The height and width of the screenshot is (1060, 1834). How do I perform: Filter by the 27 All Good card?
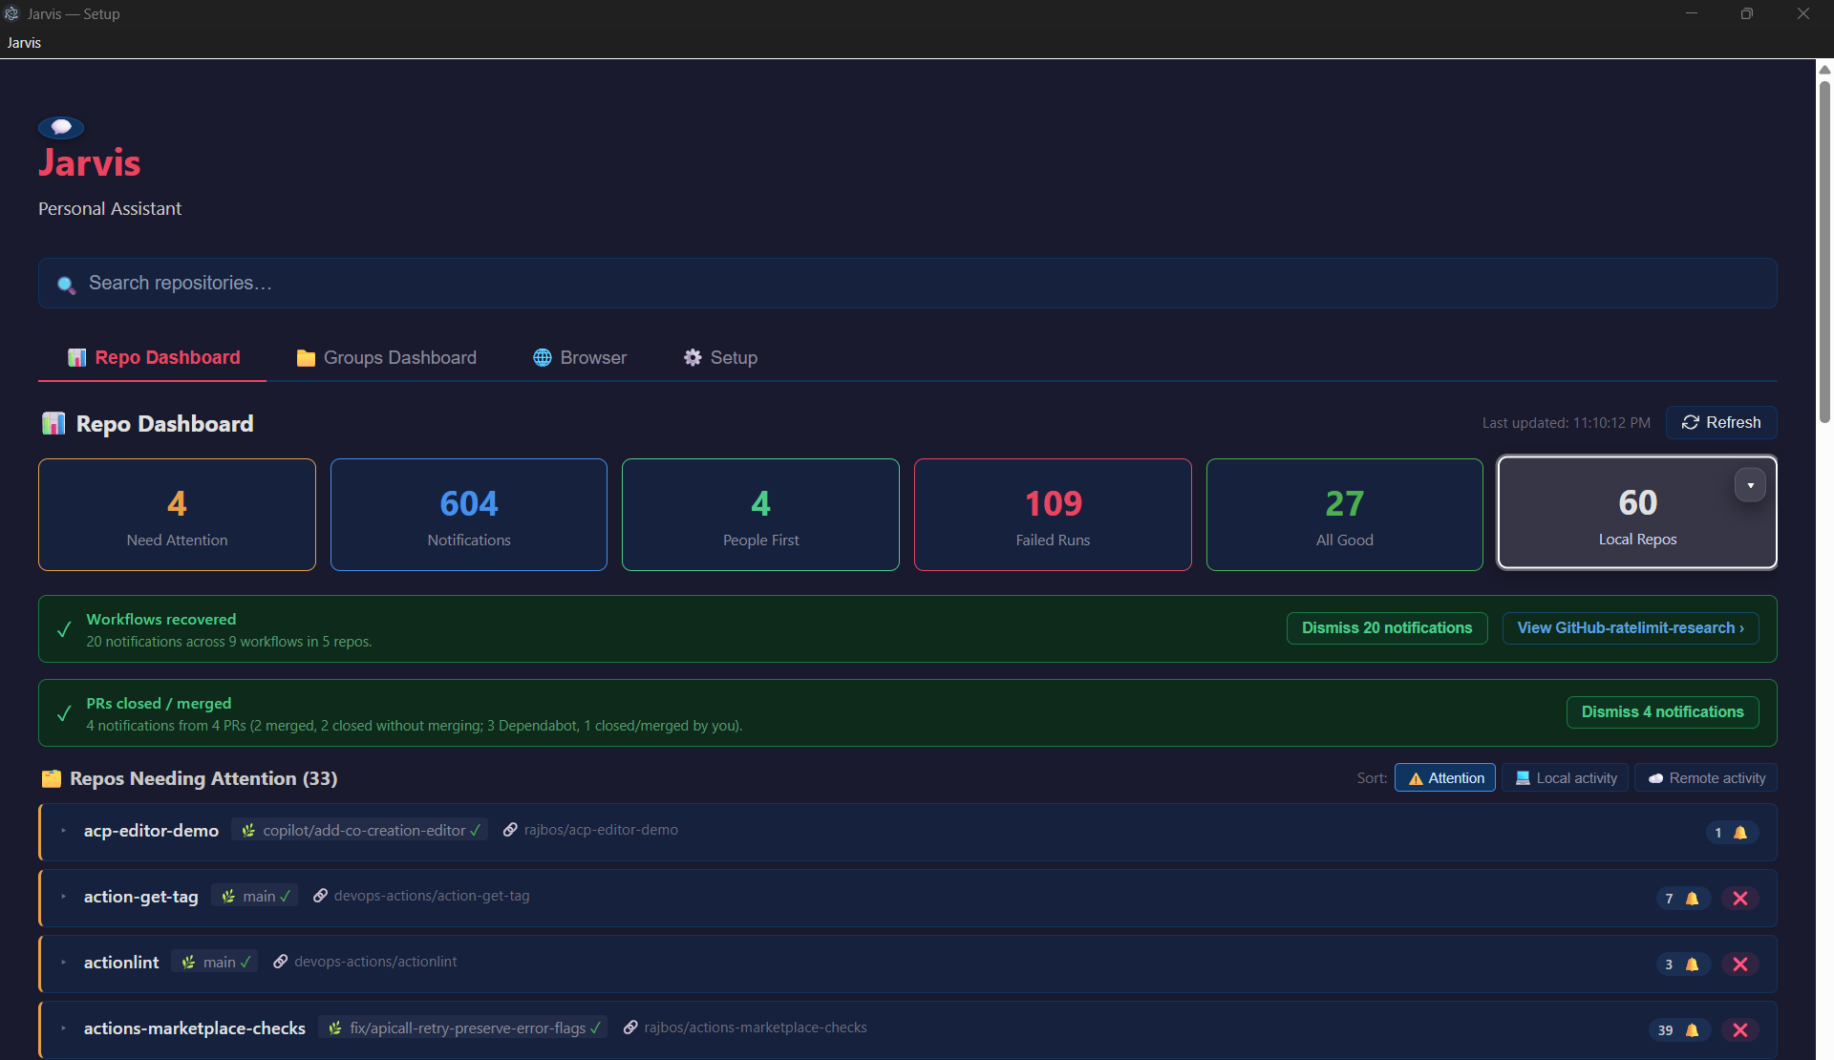point(1345,515)
